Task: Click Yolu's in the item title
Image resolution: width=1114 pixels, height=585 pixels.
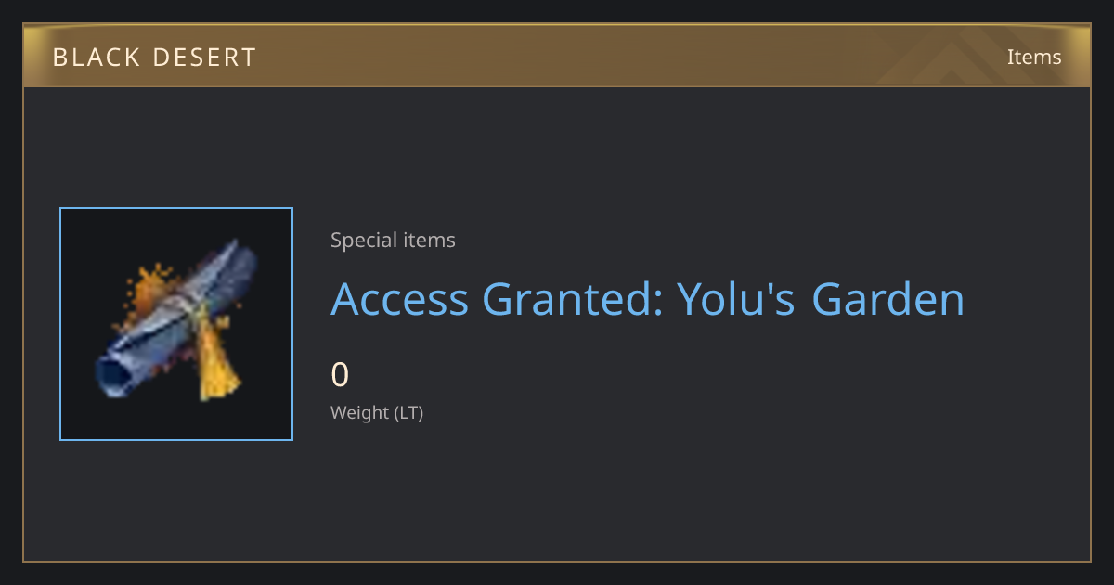Action: [x=735, y=299]
